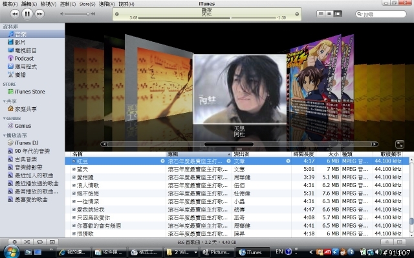Open 進階(A) menu
The image size is (414, 258).
107,4
